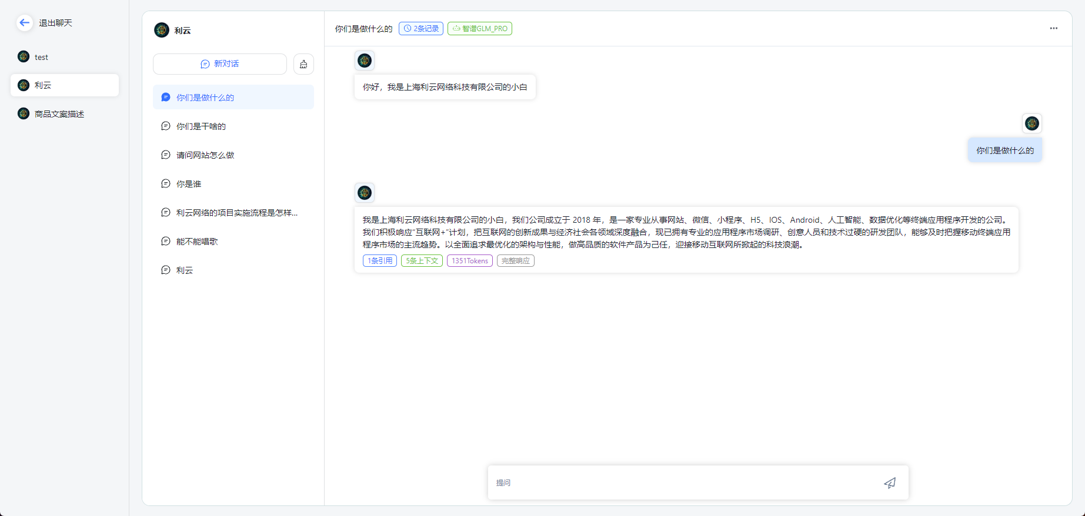This screenshot has height=516, width=1085.
Task: Start a new chat with 新对话
Action: pyautogui.click(x=220, y=64)
